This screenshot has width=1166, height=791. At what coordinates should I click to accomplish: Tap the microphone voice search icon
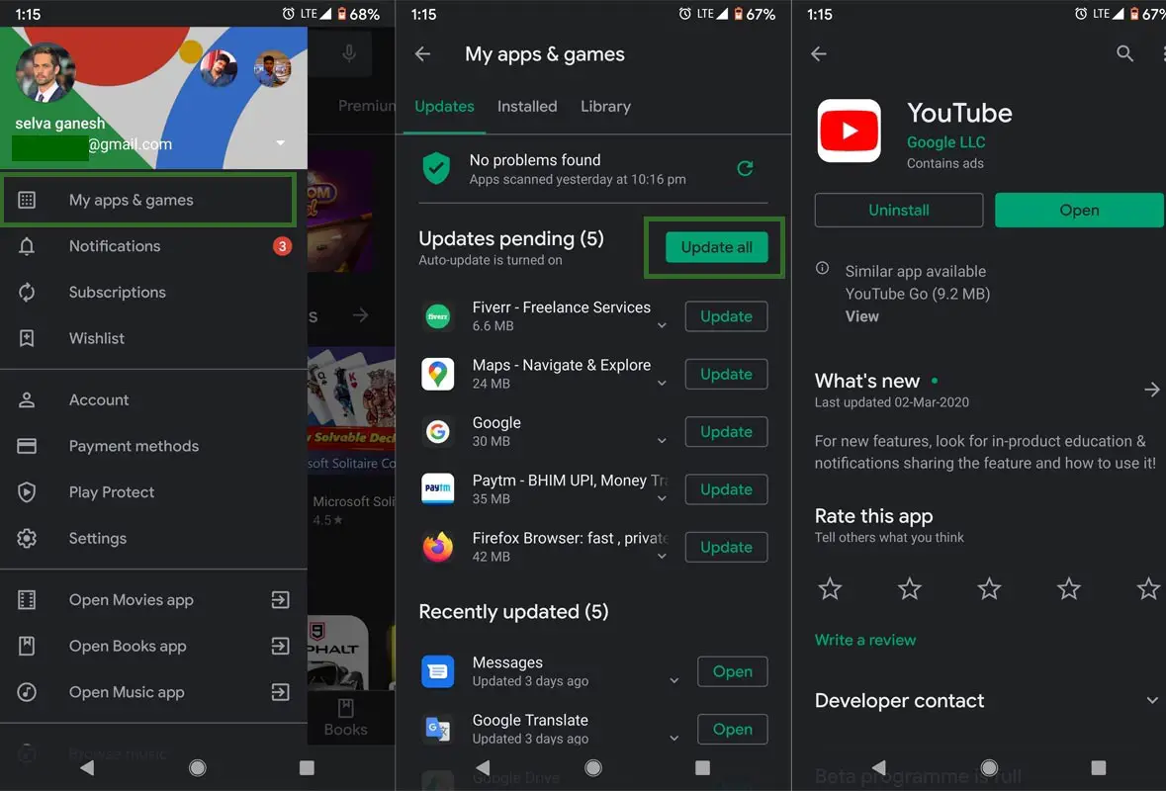[349, 53]
